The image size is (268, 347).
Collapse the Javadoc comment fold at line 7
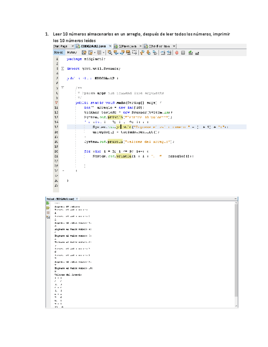coord(63,87)
